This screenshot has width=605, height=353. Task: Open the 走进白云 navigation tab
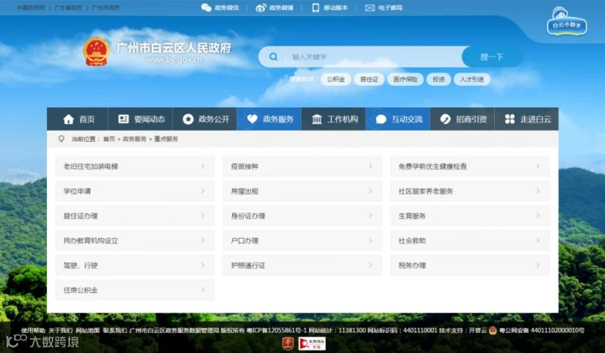(526, 119)
